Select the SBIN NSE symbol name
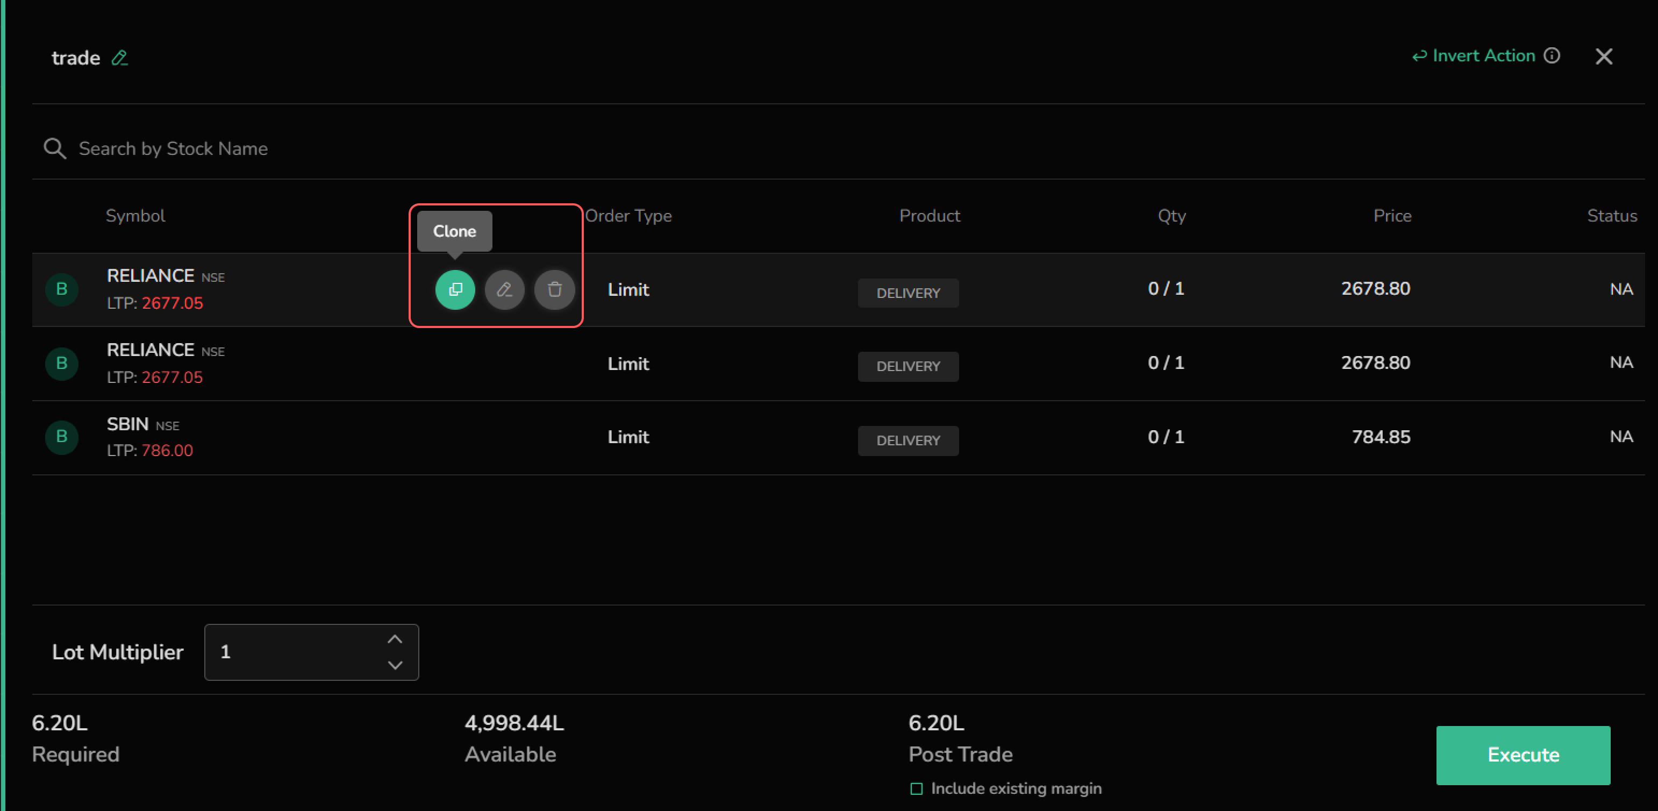 (143, 424)
